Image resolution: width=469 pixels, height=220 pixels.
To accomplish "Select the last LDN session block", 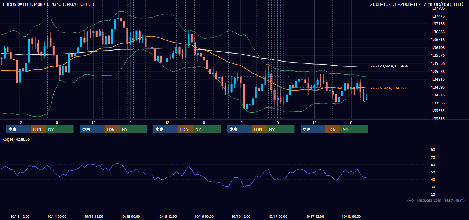I will [x=332, y=129].
